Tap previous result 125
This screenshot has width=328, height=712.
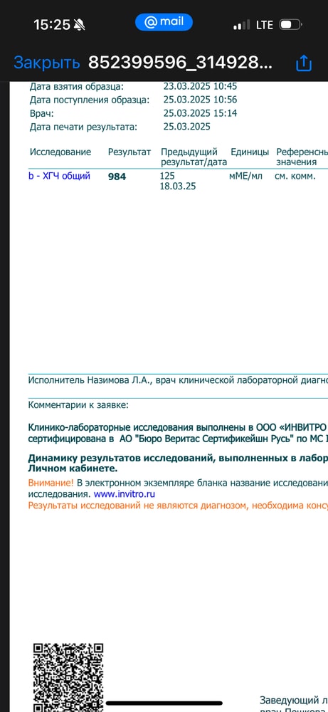click(167, 176)
